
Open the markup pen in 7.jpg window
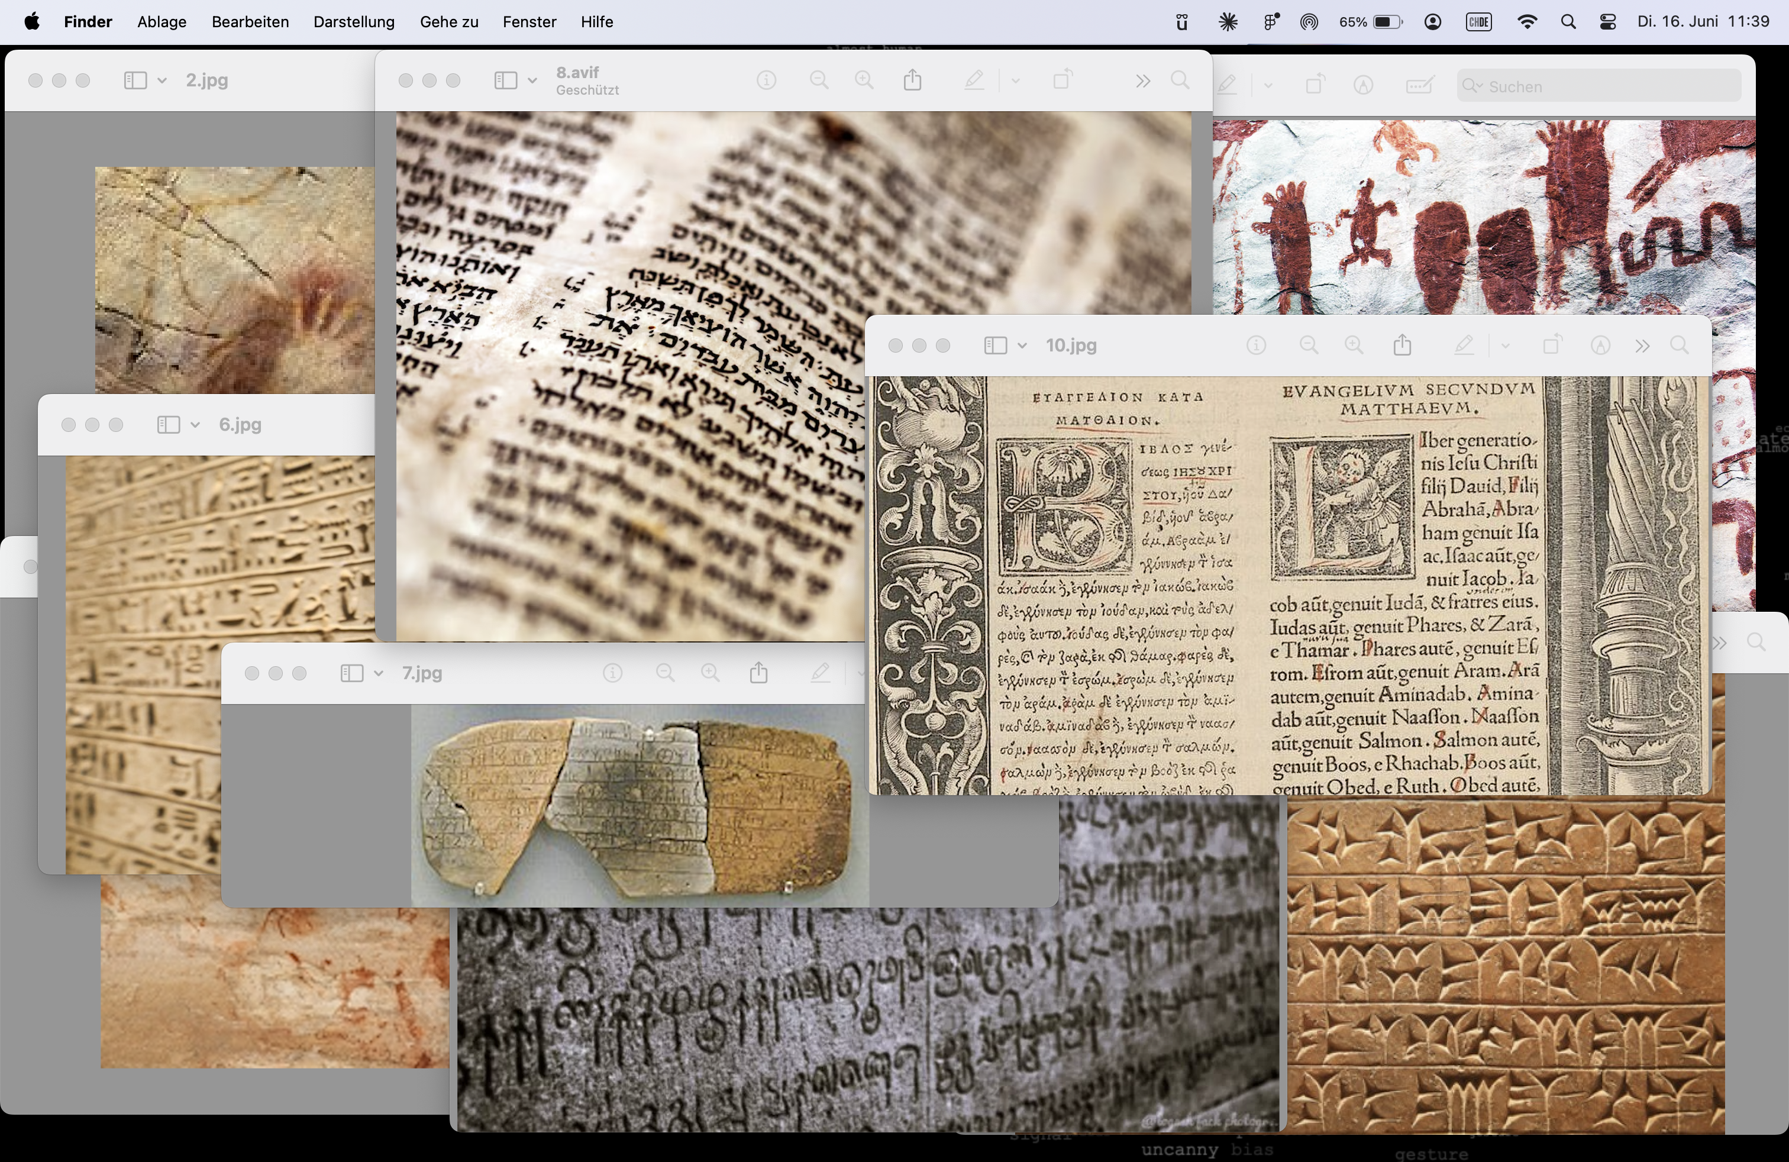[820, 673]
